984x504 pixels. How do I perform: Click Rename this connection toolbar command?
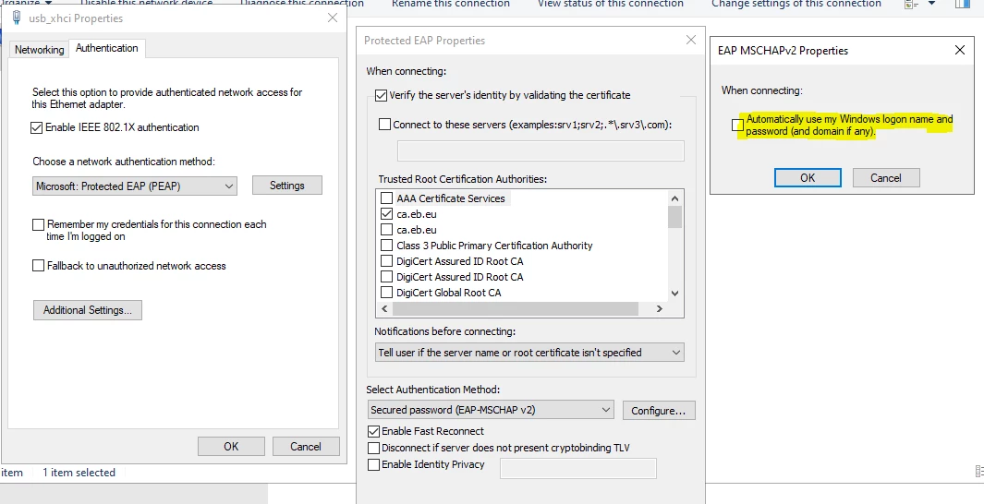451,4
